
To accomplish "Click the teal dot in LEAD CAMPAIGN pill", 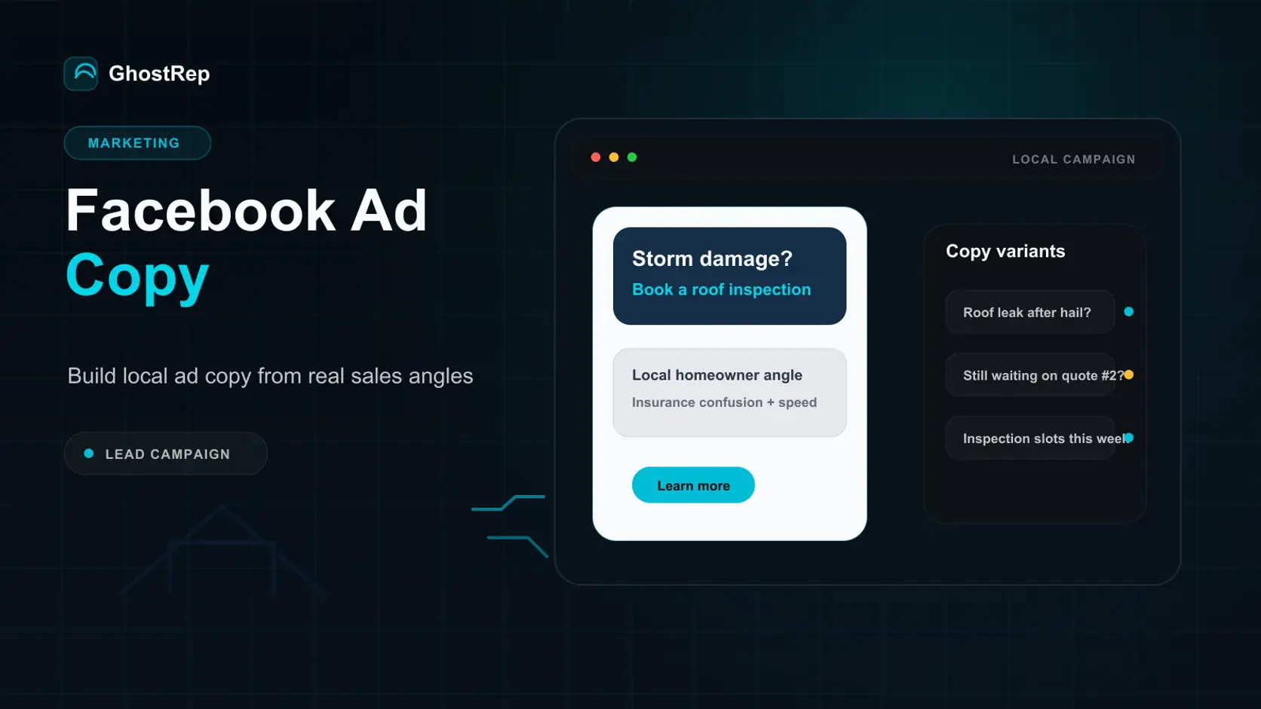I will 89,454.
